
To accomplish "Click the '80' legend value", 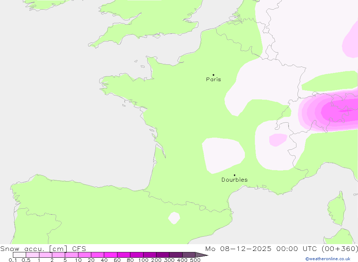I will (130, 260).
